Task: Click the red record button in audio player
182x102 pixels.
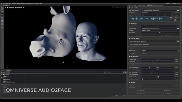Action: (x=178, y=20)
